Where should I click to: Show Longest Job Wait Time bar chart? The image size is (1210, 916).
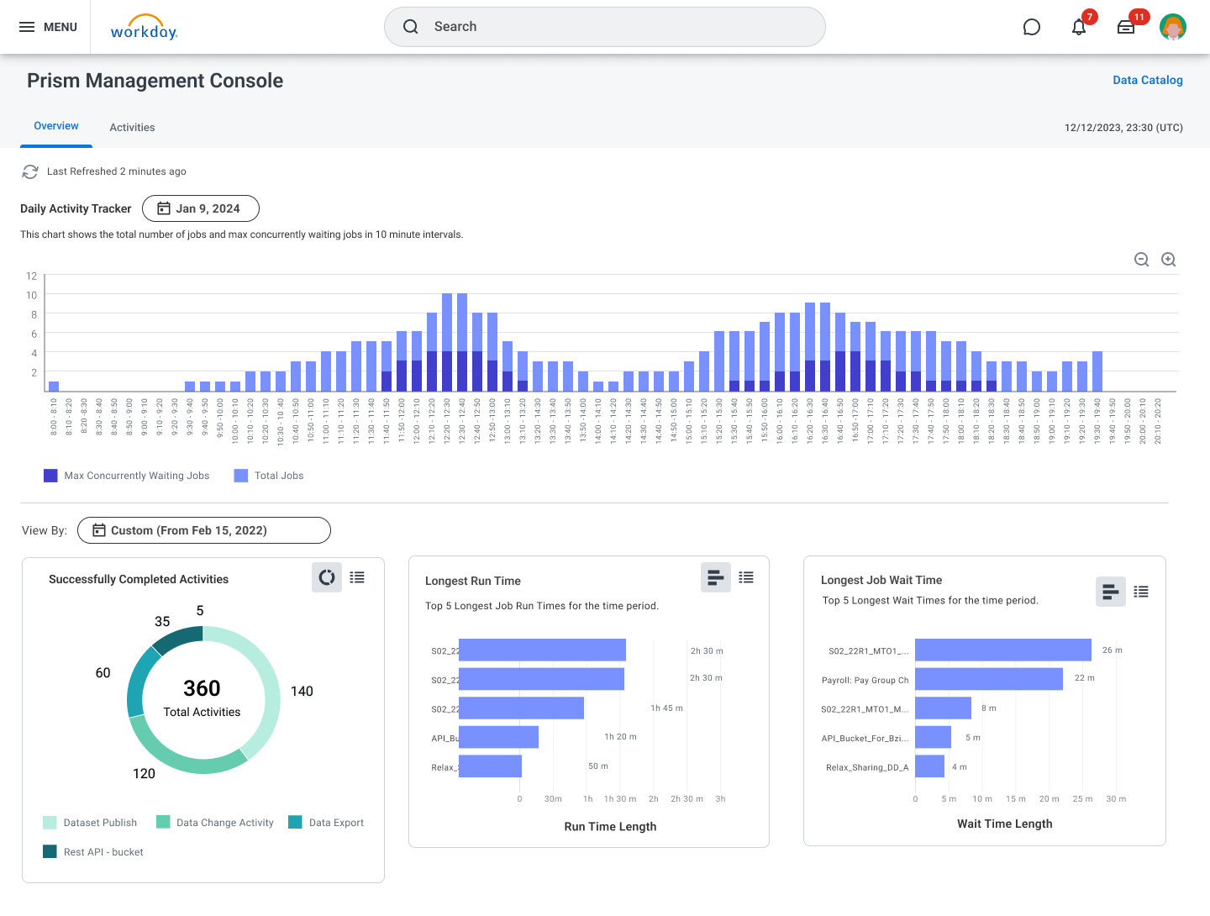[1111, 592]
